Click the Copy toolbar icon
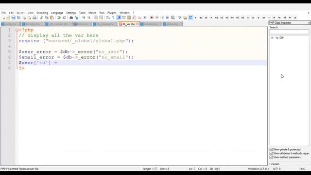This screenshot has height=175, width=311. (47, 17)
